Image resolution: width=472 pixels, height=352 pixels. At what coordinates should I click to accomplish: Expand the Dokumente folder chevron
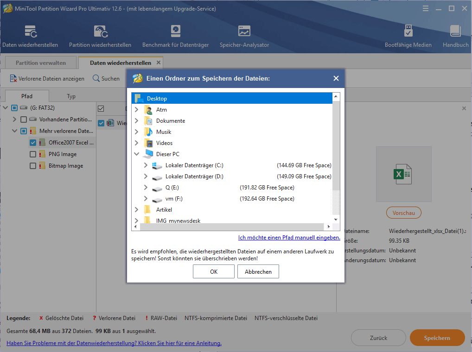[x=137, y=121]
